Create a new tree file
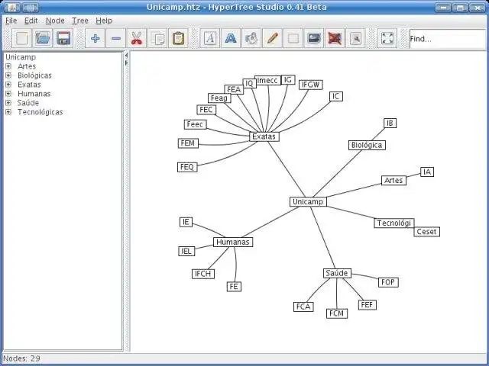 [x=22, y=39]
